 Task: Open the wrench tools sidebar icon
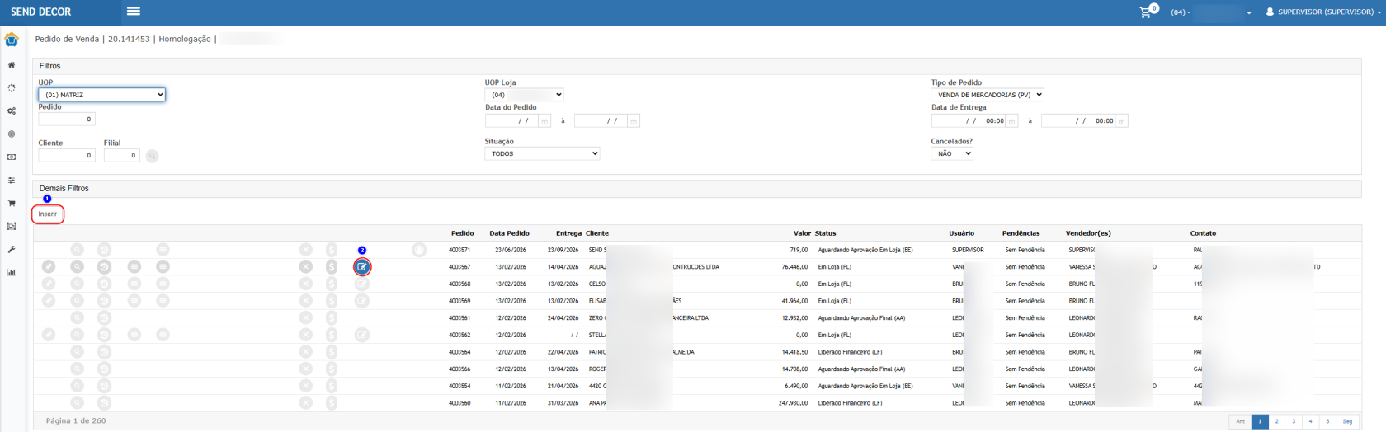[x=12, y=249]
